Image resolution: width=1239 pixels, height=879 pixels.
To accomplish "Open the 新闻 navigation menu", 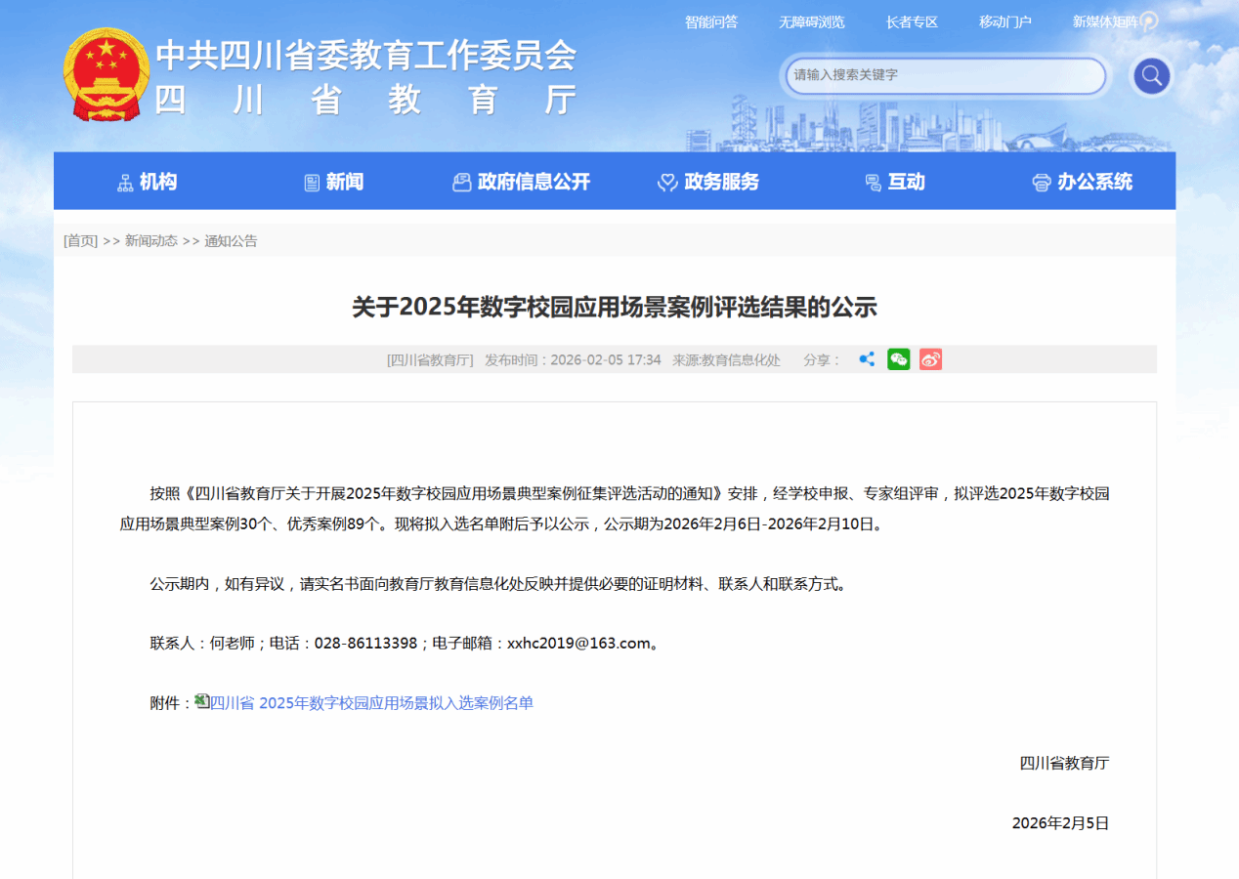I will point(334,182).
